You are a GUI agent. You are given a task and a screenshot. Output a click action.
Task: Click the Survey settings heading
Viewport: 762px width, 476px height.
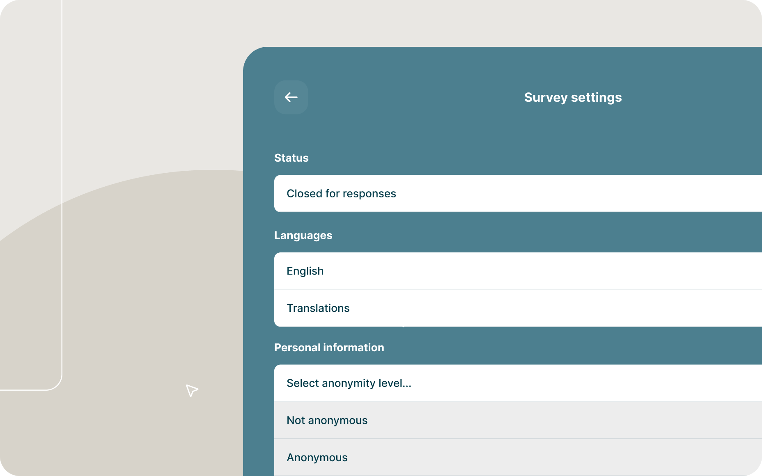tap(573, 97)
